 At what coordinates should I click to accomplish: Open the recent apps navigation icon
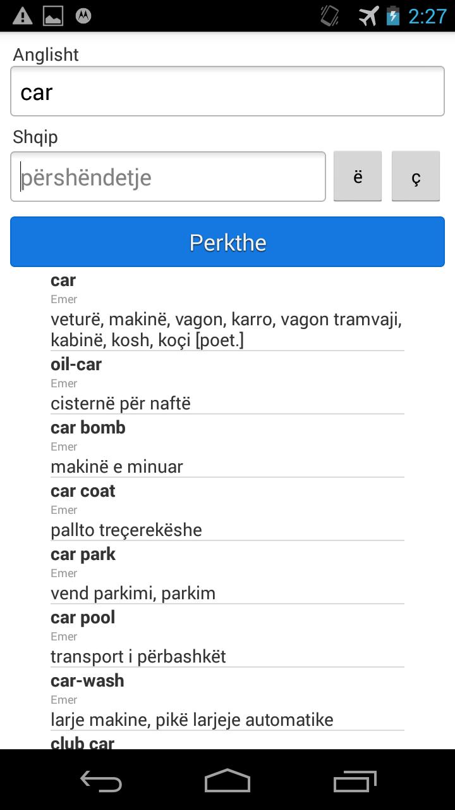(355, 781)
